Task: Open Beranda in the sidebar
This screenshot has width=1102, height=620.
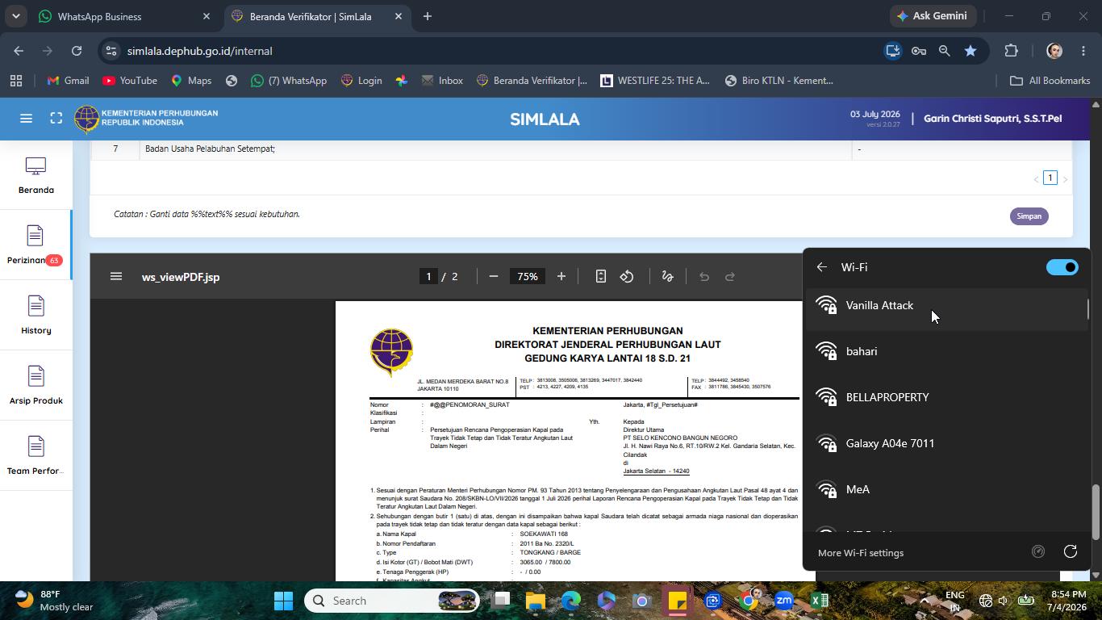Action: click(35, 176)
